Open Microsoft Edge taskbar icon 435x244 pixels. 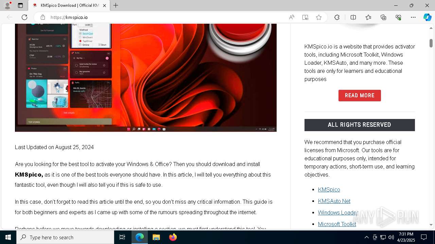coord(140,237)
